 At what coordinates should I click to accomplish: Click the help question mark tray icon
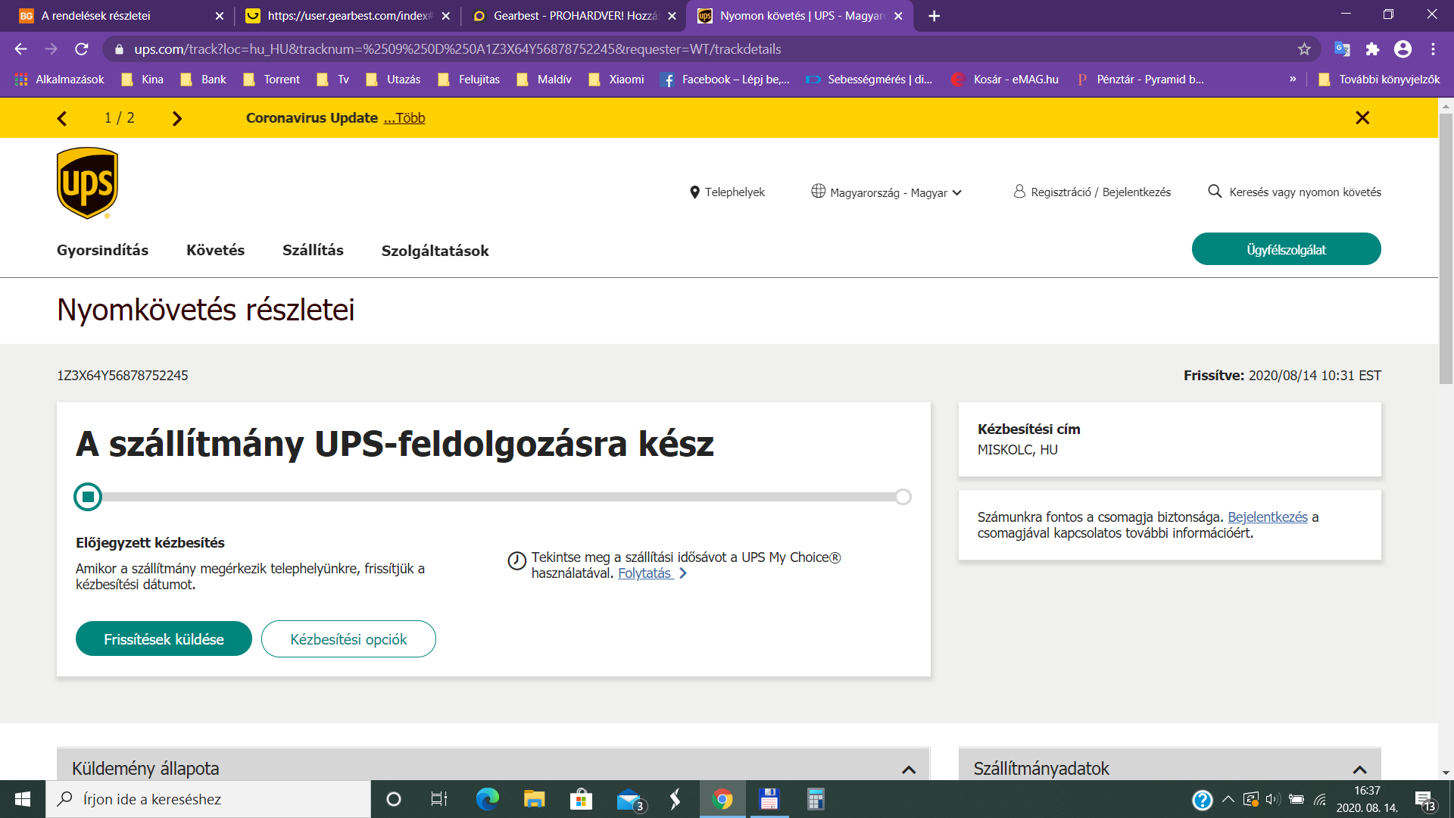coord(1202,800)
